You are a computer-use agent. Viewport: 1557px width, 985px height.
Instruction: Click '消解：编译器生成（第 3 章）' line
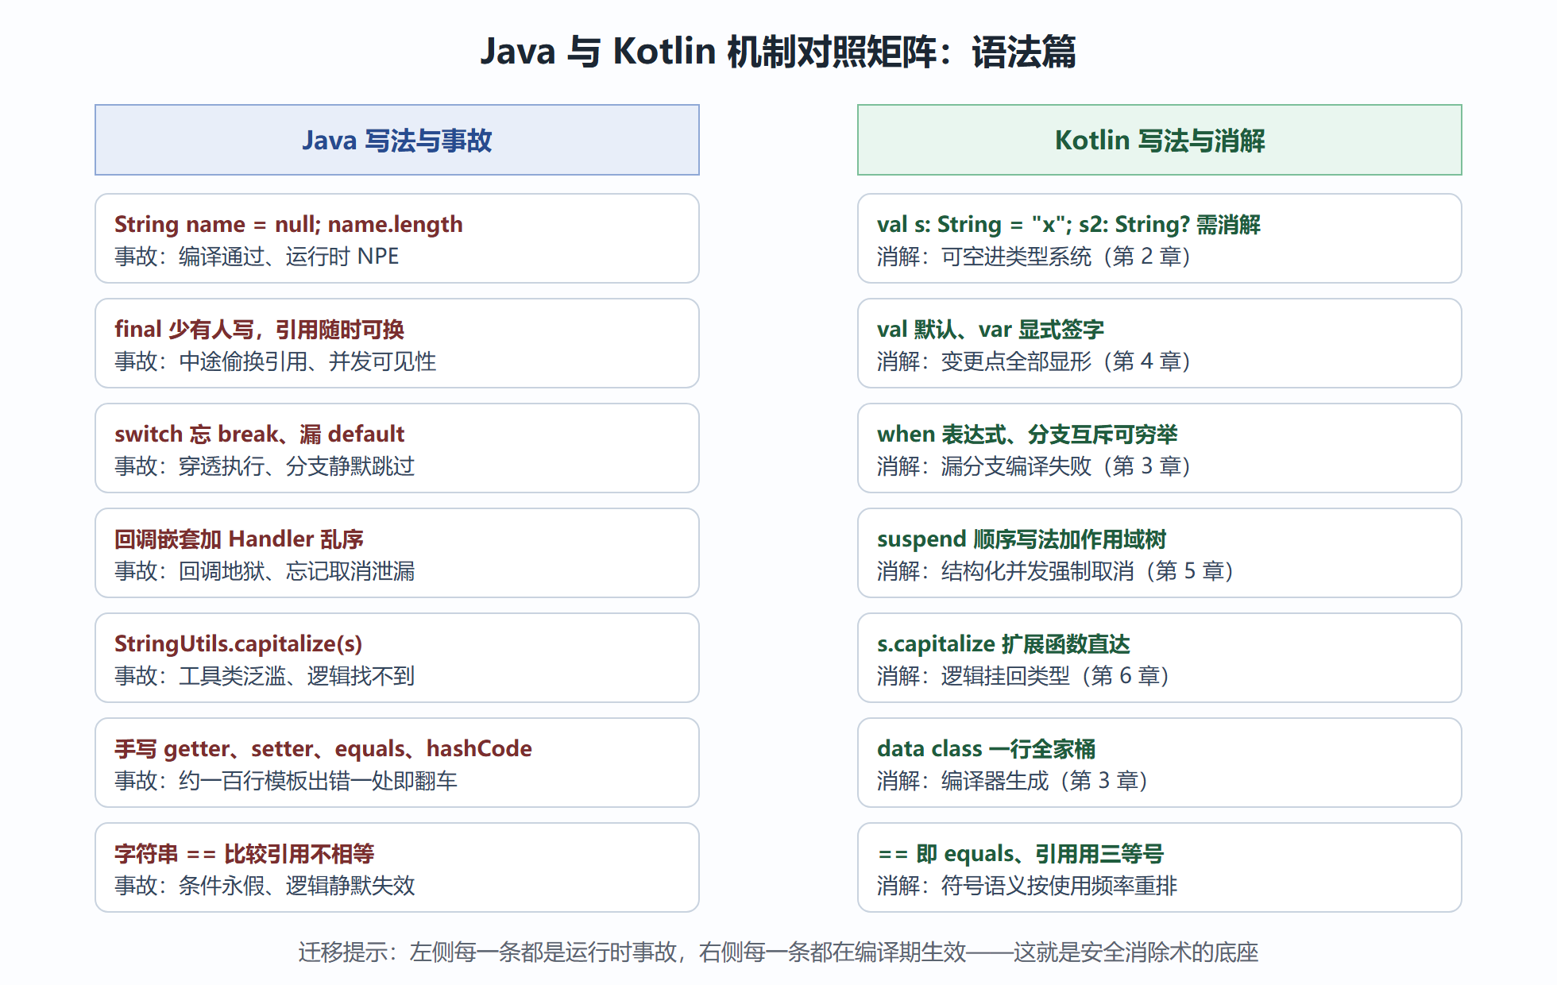[1012, 781]
